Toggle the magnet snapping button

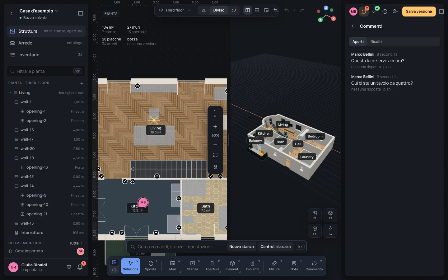215,167
